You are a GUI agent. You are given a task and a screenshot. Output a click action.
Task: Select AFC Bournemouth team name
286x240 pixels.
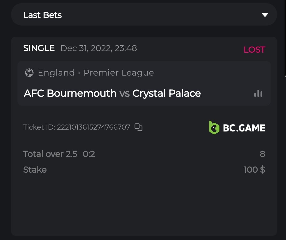70,93
